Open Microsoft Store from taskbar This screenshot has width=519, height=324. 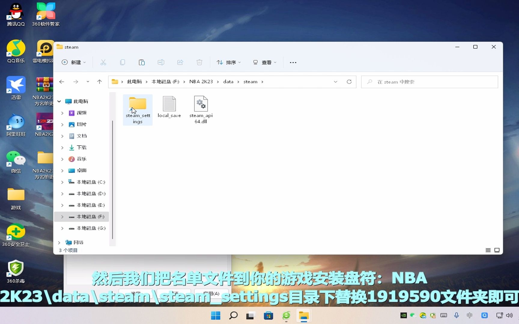(268, 316)
